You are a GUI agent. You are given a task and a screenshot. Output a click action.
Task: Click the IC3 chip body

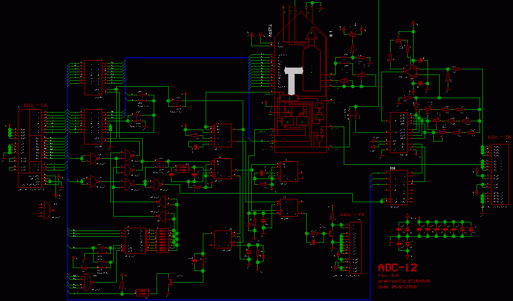pyautogui.click(x=398, y=188)
